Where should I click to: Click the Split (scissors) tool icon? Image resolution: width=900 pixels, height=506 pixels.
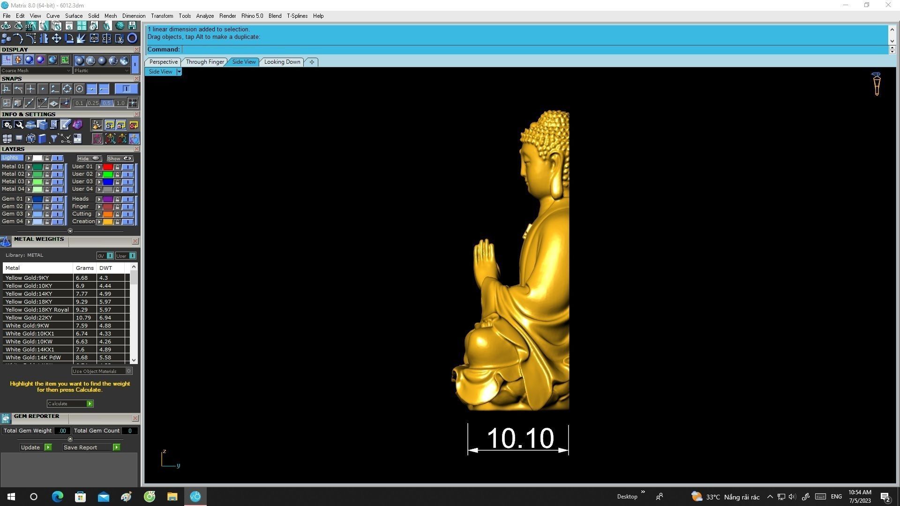[x=120, y=38]
